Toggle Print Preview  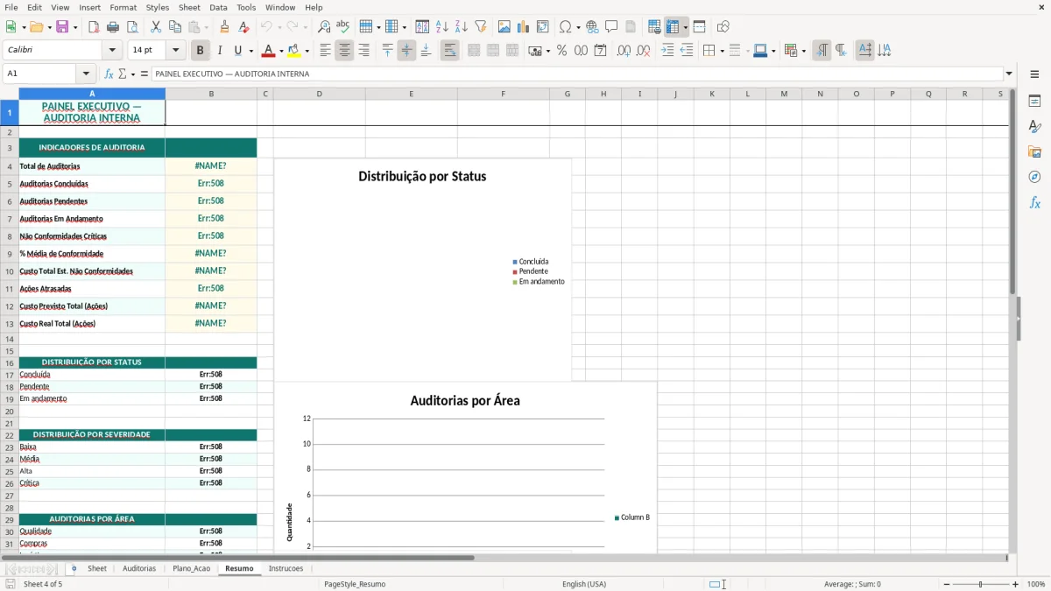click(x=130, y=27)
